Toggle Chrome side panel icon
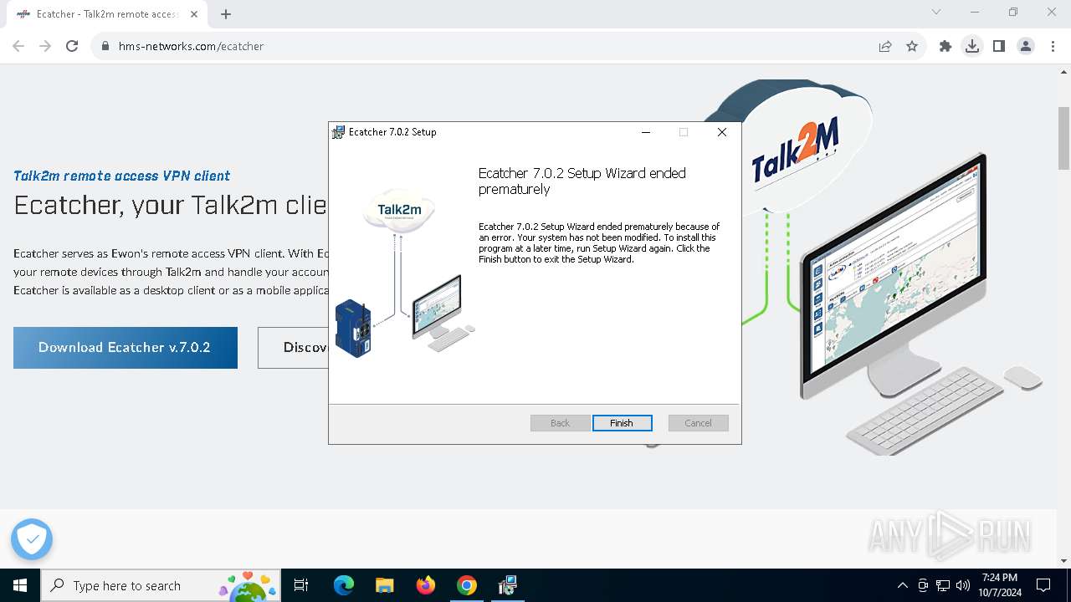Screen dimensions: 1071x602 coord(999,46)
